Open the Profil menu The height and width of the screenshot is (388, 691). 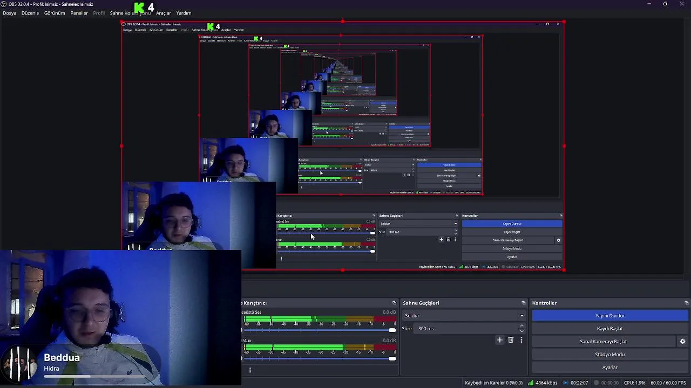(x=99, y=13)
